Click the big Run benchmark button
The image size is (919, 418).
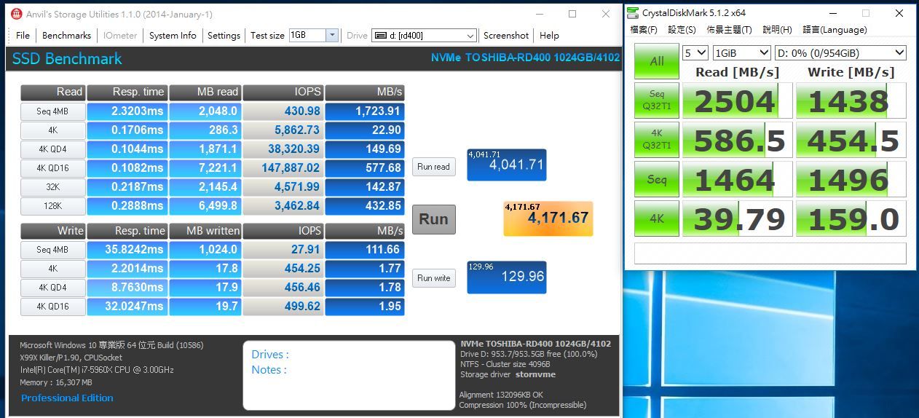433,219
